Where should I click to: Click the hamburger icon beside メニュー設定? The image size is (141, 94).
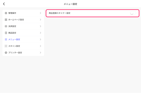(x=6, y=39)
